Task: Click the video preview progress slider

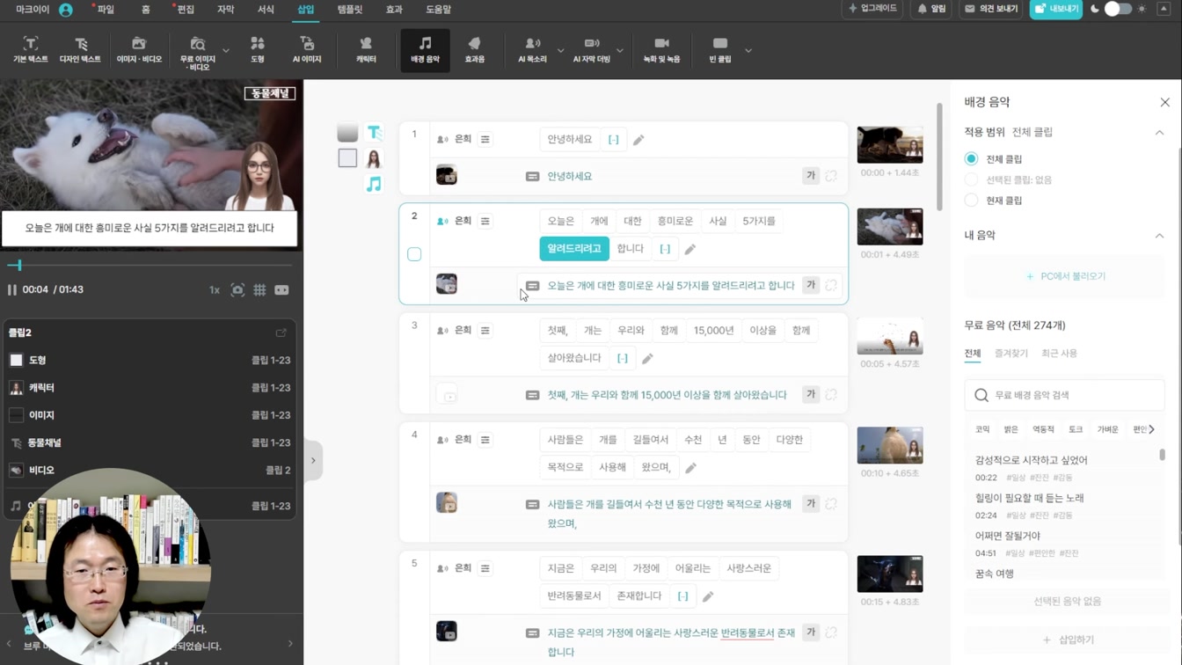Action: tap(151, 265)
